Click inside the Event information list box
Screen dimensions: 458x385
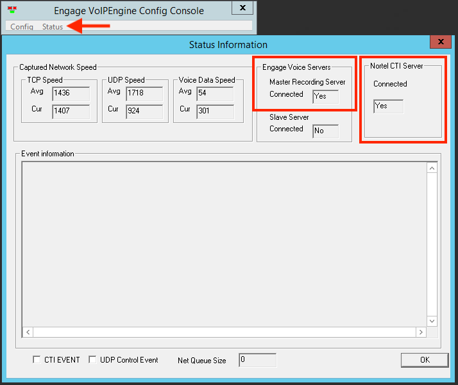click(x=225, y=245)
